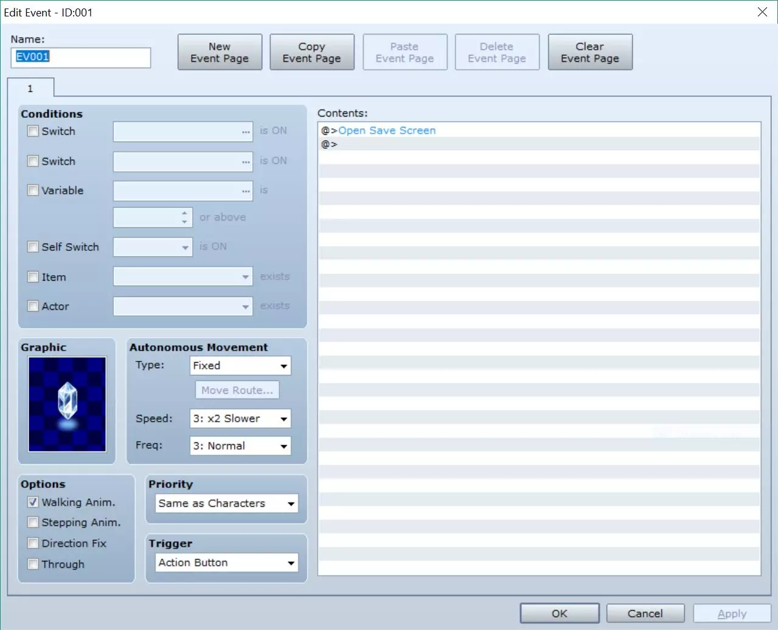Screen dimensions: 778x630
Task: Click the New Event Page button
Action: pos(220,52)
